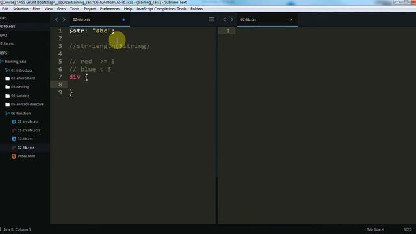The width and height of the screenshot is (416, 234).
Task: Open 01-create.scss in sidebar
Action: tap(29, 130)
